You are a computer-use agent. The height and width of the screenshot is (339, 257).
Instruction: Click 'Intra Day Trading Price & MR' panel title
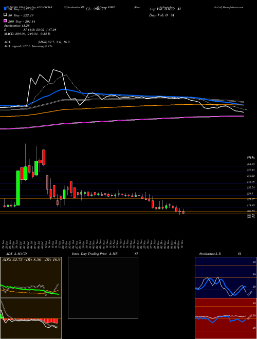coord(95,254)
